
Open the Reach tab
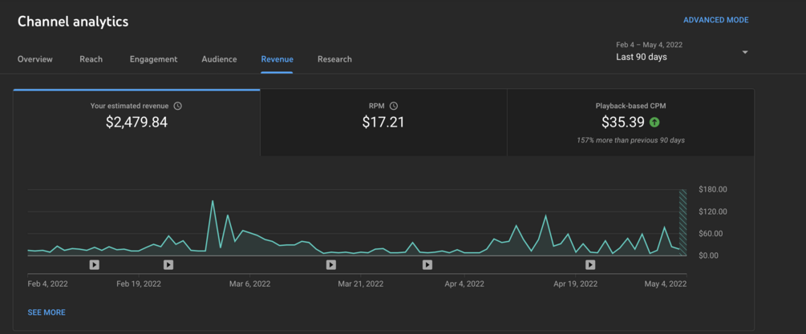[91, 59]
